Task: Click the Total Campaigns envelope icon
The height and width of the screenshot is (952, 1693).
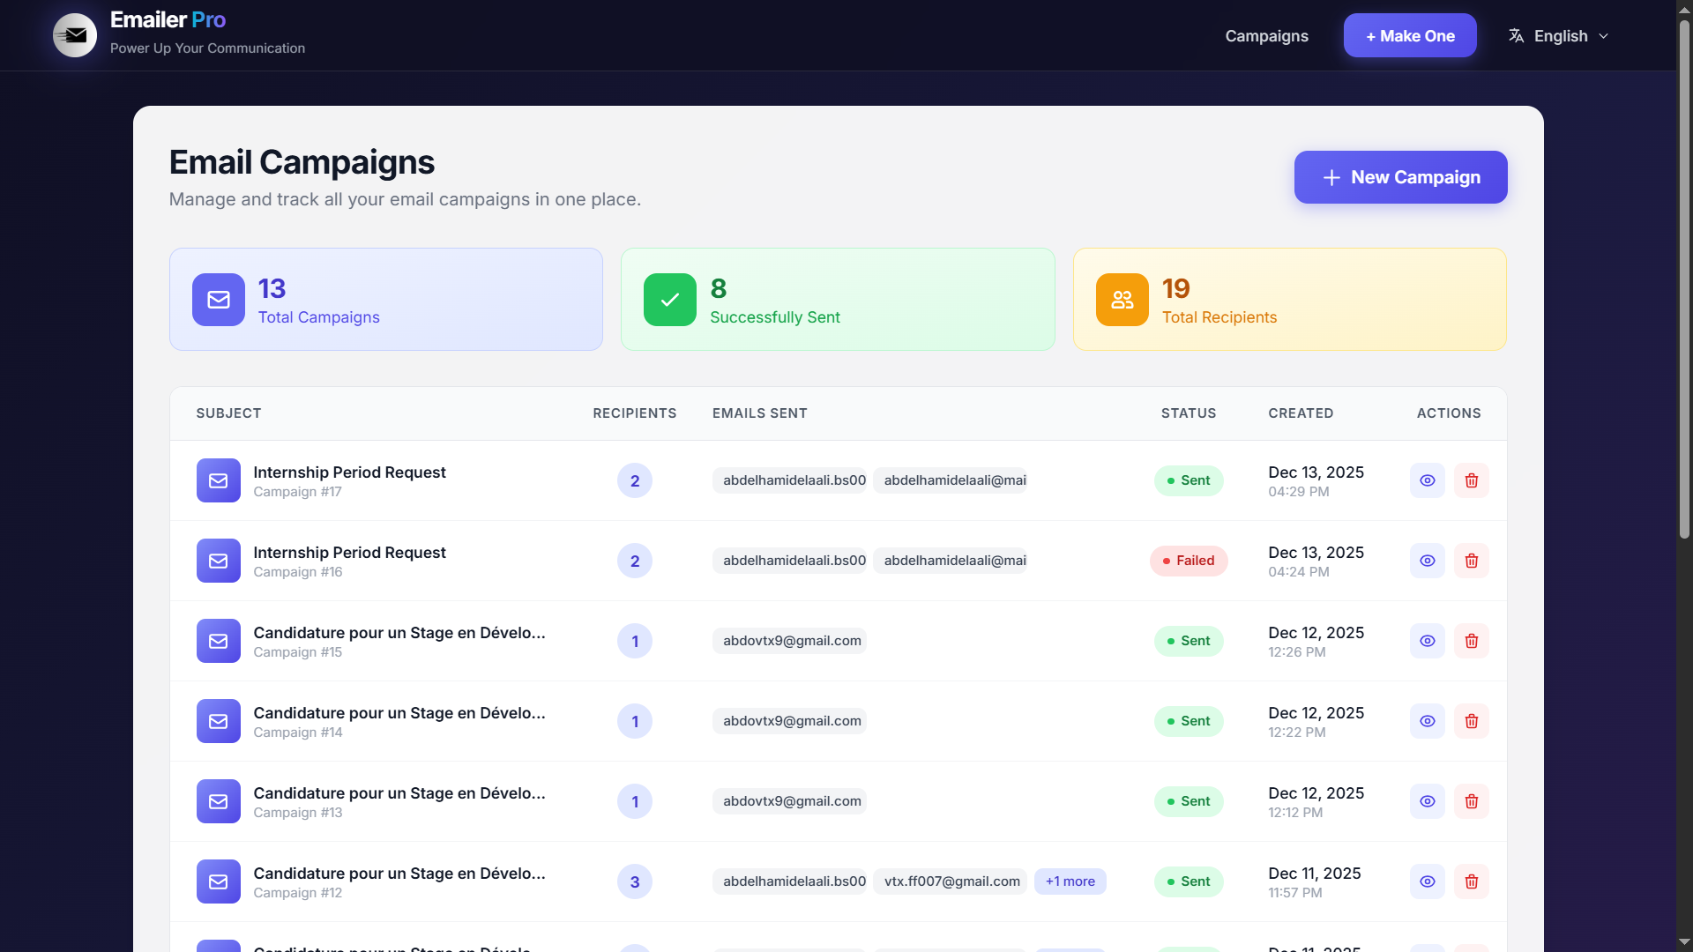Action: [219, 300]
